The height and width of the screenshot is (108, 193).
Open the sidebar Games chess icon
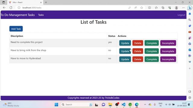pos(190,38)
